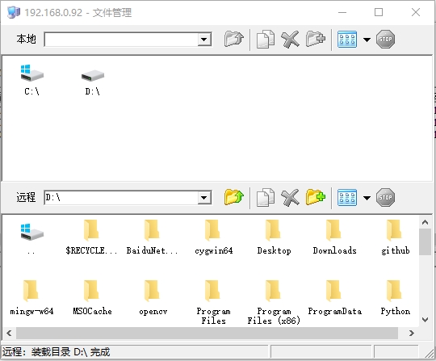Expand the local path dropdown
The image size is (436, 361).
tap(204, 40)
